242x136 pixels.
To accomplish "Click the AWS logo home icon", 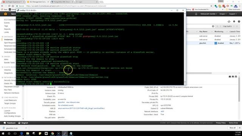I will coord(5,14).
